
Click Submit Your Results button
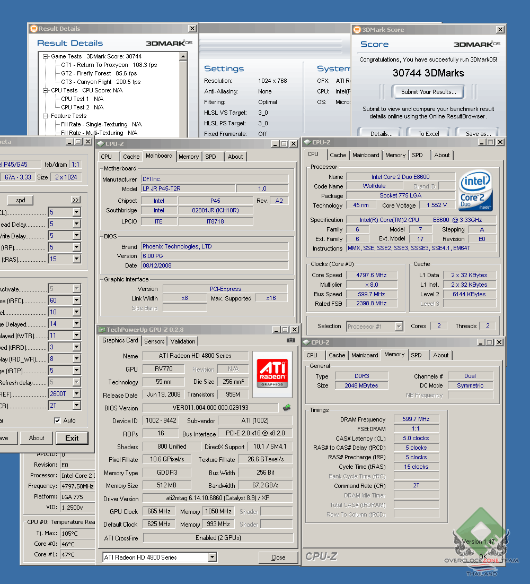tap(428, 92)
